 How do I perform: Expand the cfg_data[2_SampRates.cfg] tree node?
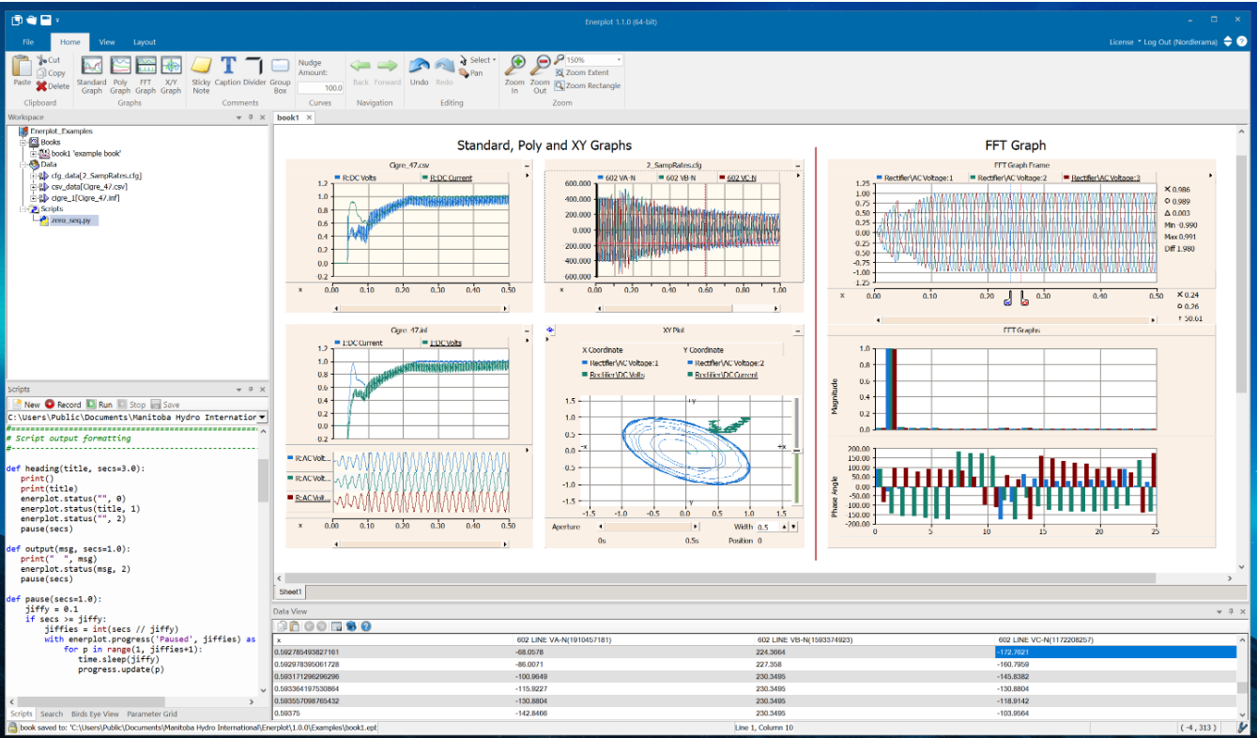coord(35,176)
